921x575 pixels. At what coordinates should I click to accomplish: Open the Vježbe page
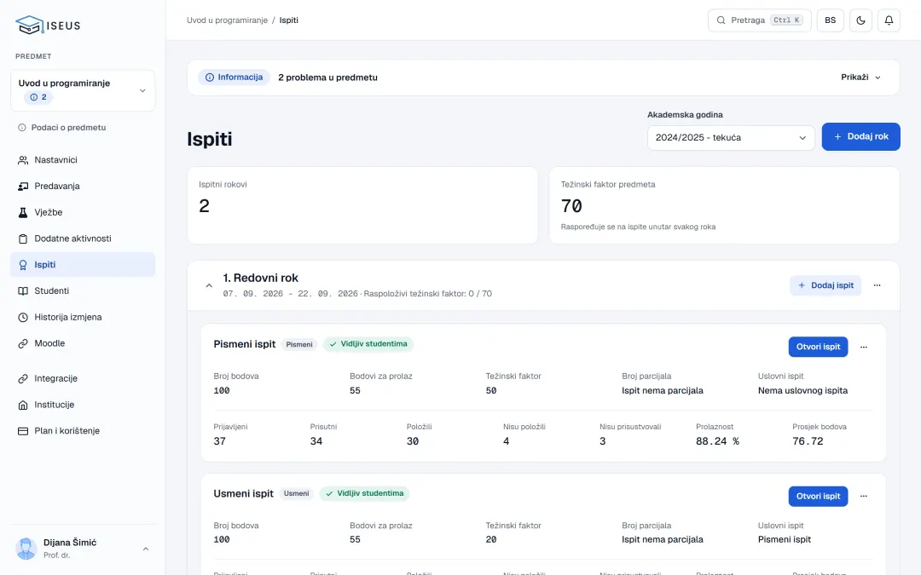(x=83, y=212)
